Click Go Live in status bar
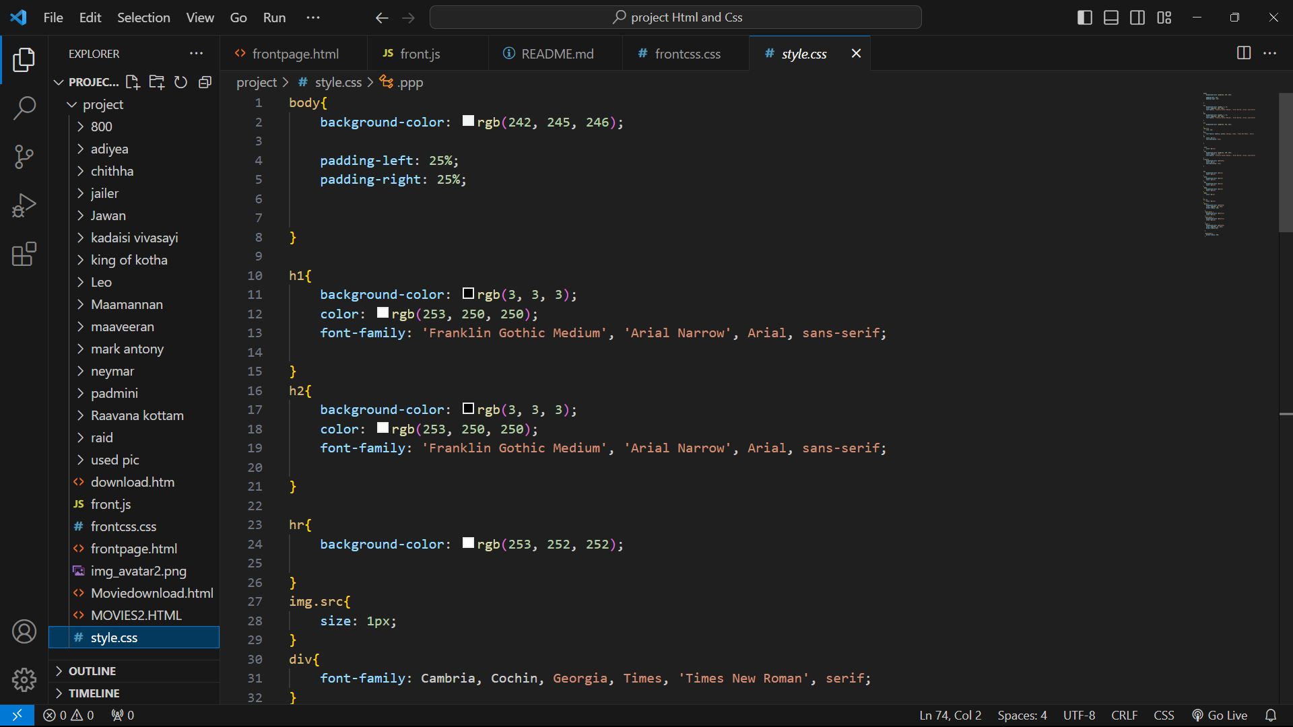The image size is (1293, 727). click(x=1220, y=716)
